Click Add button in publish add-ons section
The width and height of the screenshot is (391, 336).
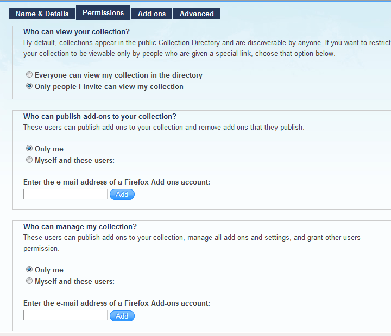[122, 194]
